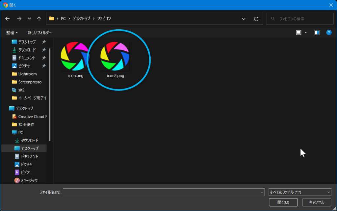Open the recent locations chevron
Screen dimensions: 337x211
tap(29, 19)
